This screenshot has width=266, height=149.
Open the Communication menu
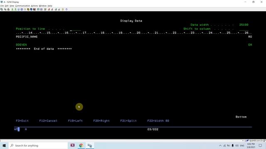pyautogui.click(x=22, y=6)
